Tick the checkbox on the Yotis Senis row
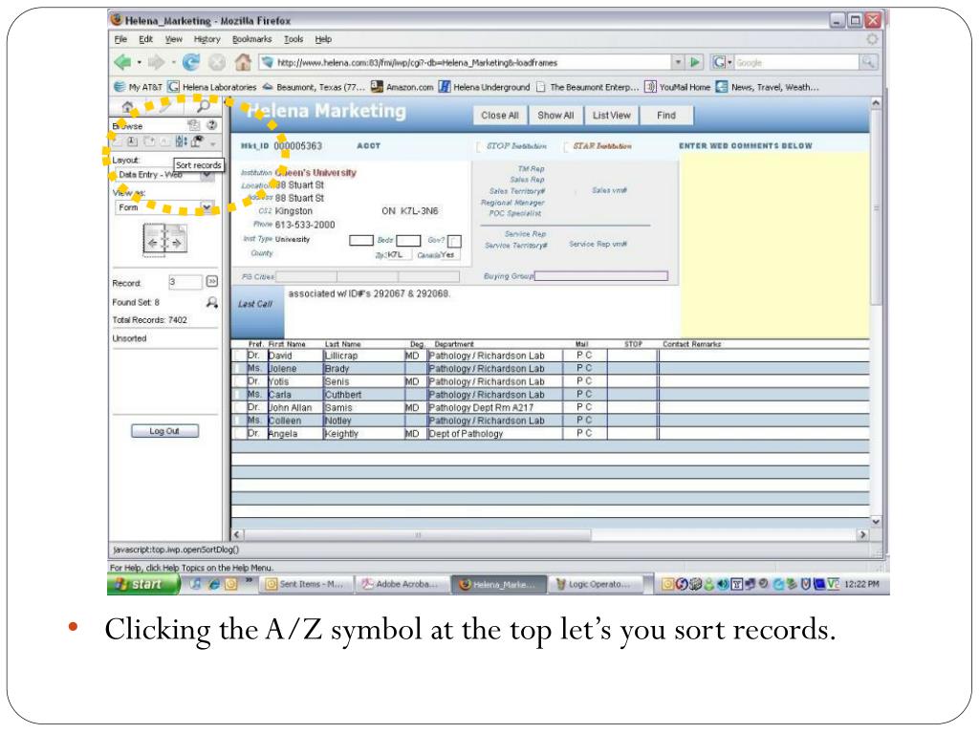 [237, 381]
